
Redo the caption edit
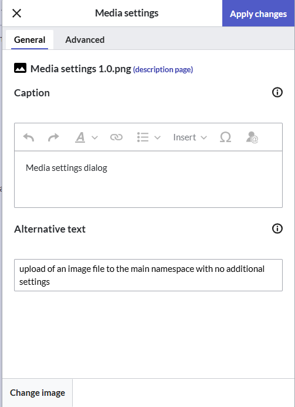(53, 137)
